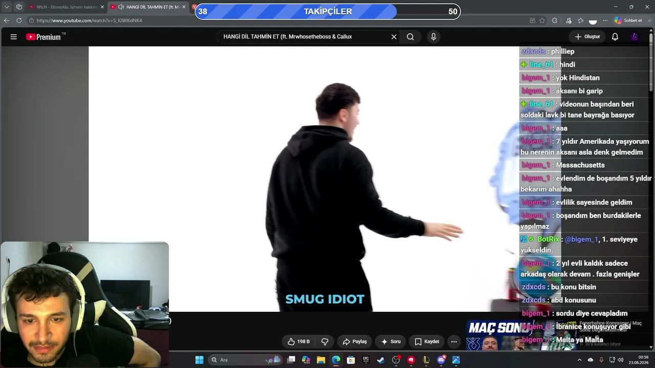
Task: Open network settings tray icon
Action: tap(612, 360)
